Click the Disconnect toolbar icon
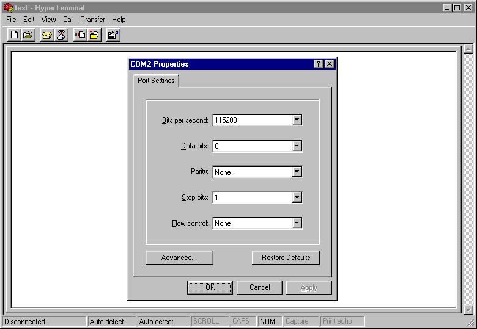 (x=61, y=35)
